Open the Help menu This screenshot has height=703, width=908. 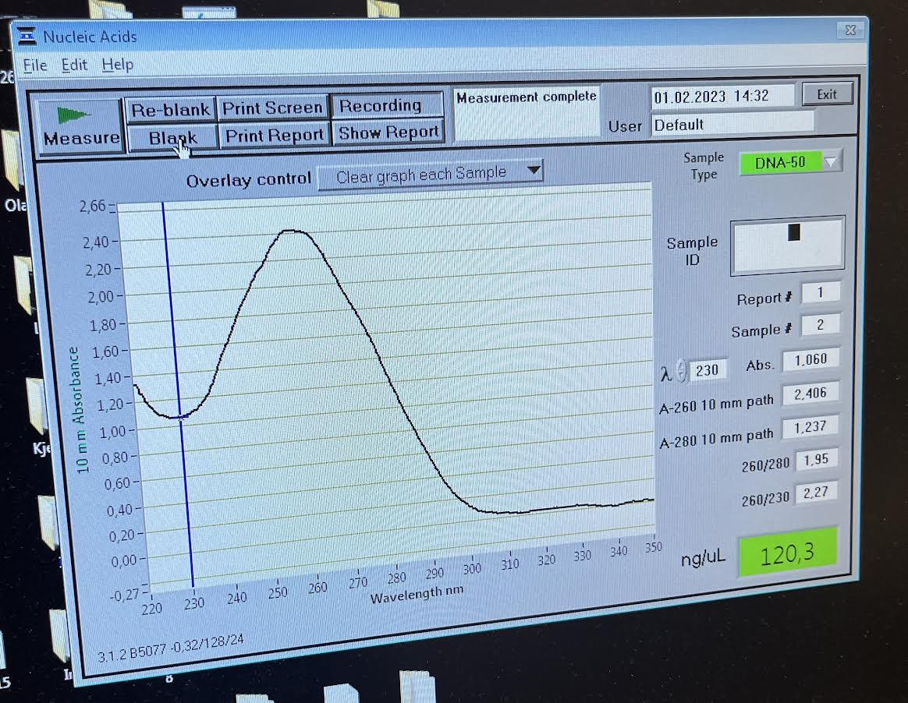(x=118, y=65)
